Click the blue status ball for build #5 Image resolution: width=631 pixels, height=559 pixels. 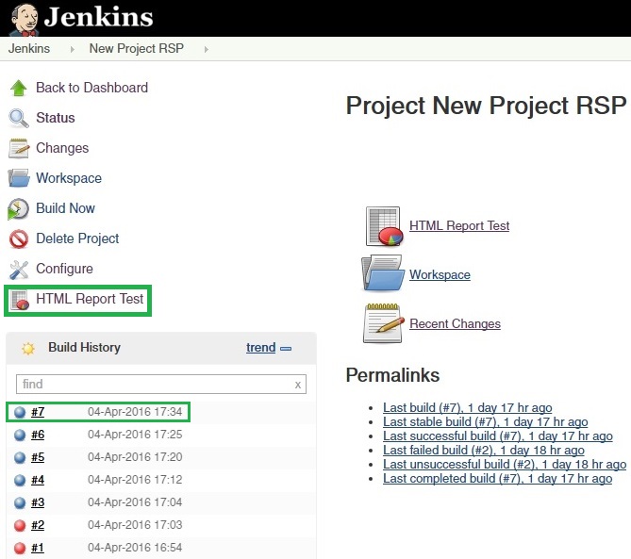click(20, 457)
